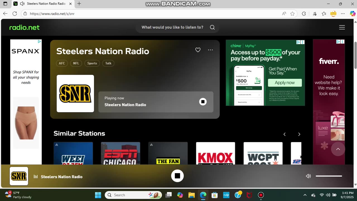Show hidden system tray icons chevron
Screen dimensions: 357x201
305,195
